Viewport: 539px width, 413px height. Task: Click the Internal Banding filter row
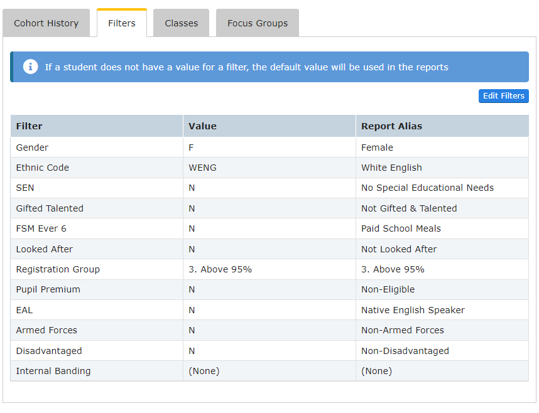[53, 371]
